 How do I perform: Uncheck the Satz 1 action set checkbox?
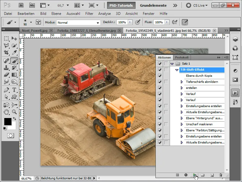pos(160,63)
